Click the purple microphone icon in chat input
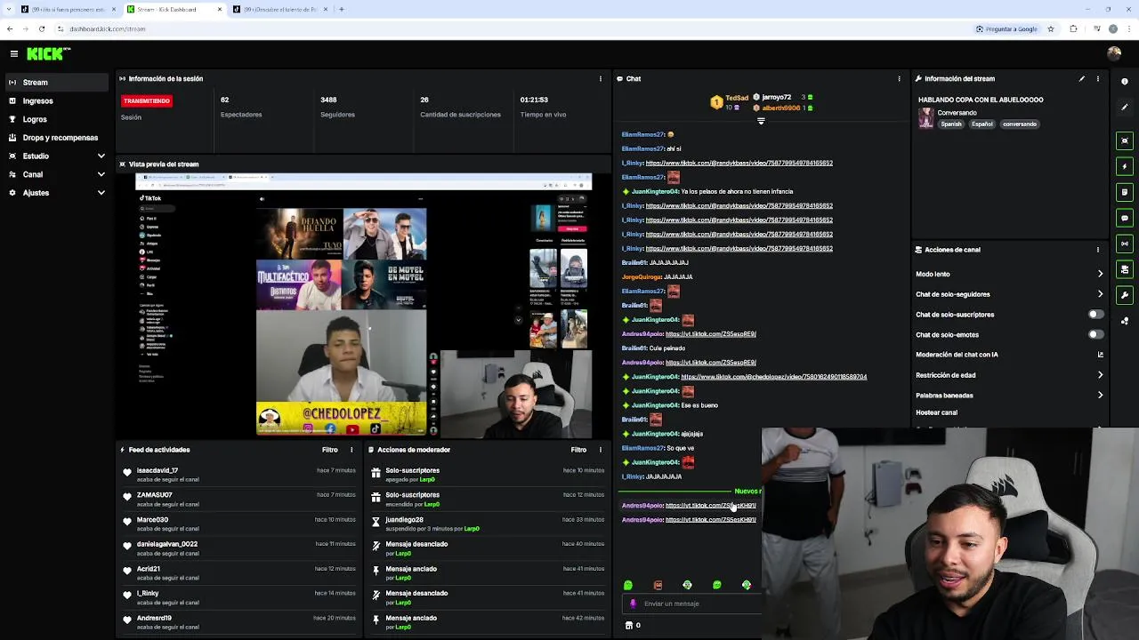 pyautogui.click(x=633, y=604)
